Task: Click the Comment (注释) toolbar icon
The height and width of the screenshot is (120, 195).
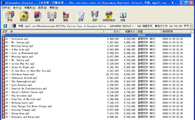Action: (81, 16)
